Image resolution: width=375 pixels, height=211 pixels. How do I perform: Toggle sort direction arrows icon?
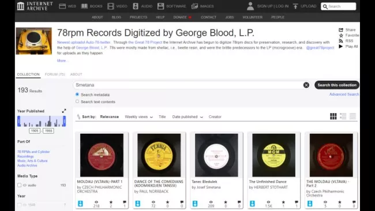tap(78, 116)
